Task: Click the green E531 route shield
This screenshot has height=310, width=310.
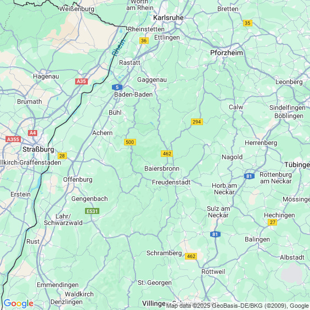Action: 92,211
